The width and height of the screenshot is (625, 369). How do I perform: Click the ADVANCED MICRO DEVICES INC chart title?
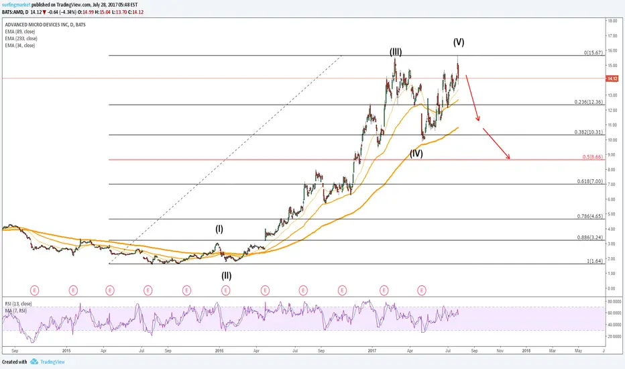click(x=45, y=25)
